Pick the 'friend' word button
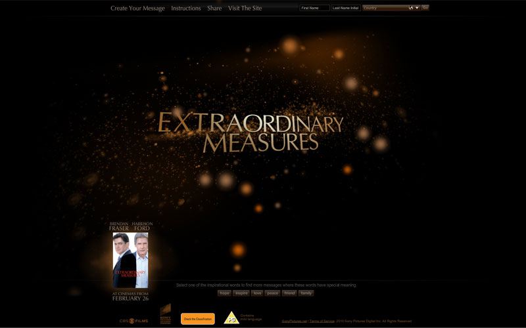 click(289, 293)
